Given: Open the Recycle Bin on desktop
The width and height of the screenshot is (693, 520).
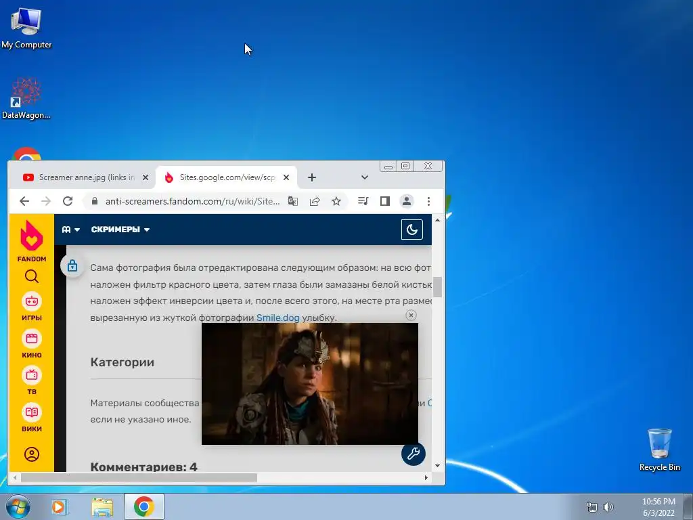Looking at the screenshot, I should [x=659, y=450].
